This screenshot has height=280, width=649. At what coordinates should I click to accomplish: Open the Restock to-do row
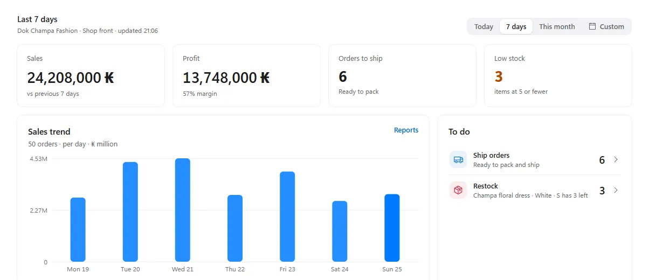tap(535, 190)
